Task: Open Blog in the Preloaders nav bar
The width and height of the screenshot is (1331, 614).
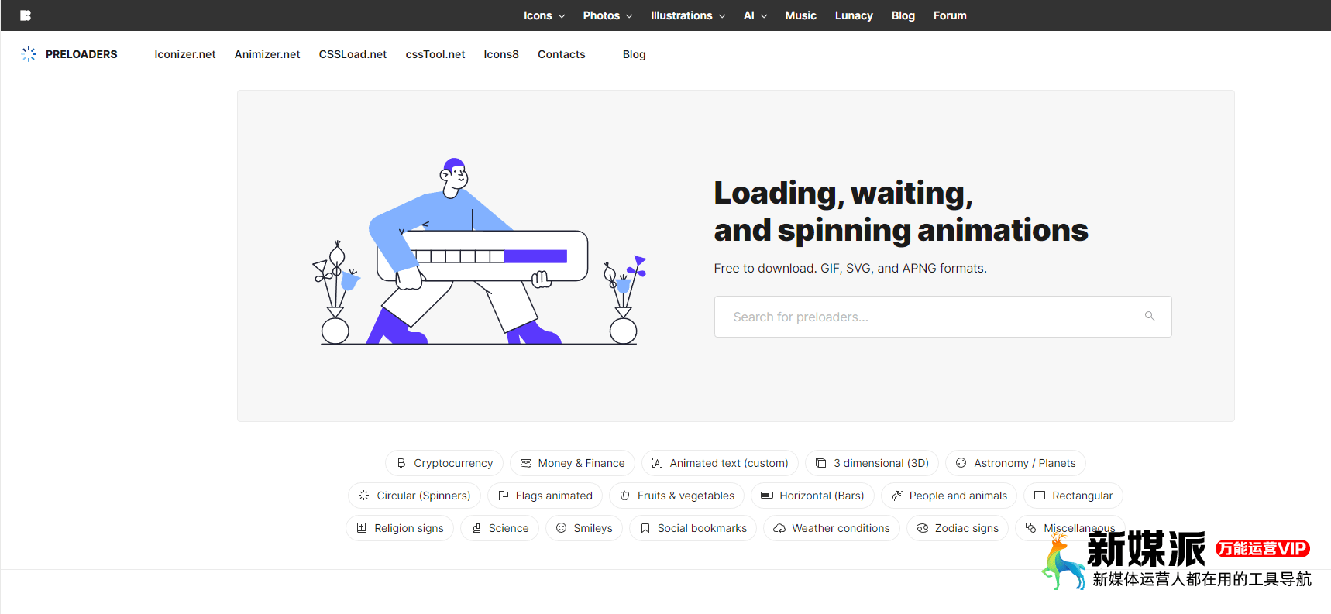Action: [x=635, y=54]
